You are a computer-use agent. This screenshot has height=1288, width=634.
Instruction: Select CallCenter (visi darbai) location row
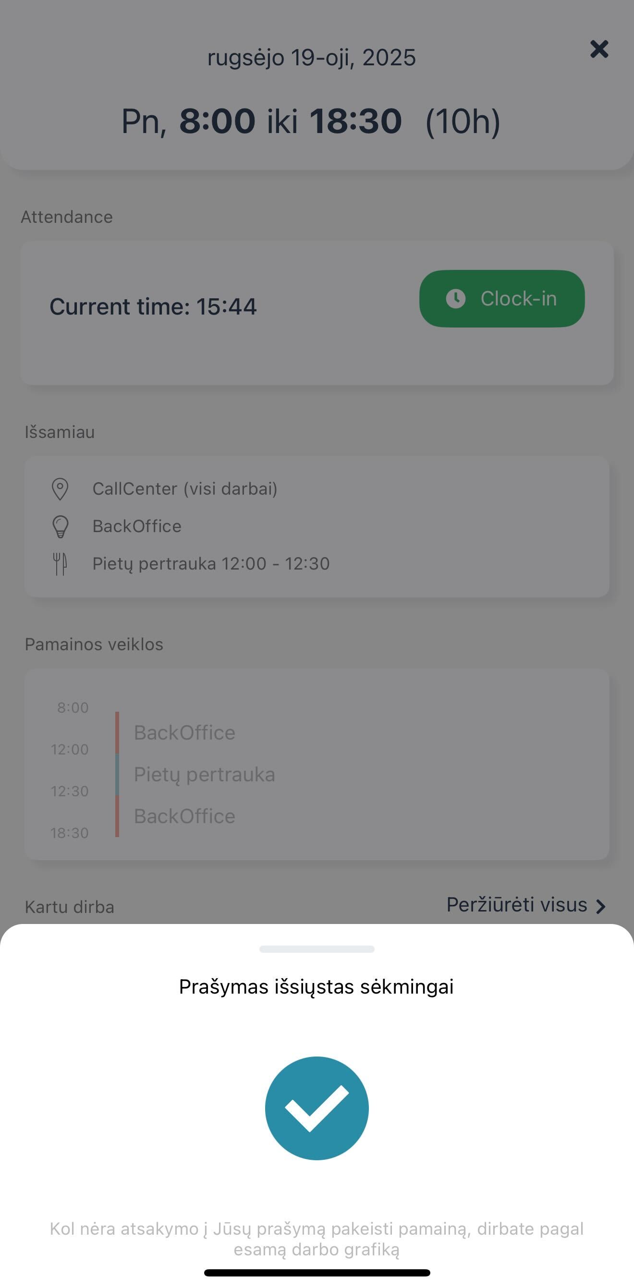(x=184, y=488)
